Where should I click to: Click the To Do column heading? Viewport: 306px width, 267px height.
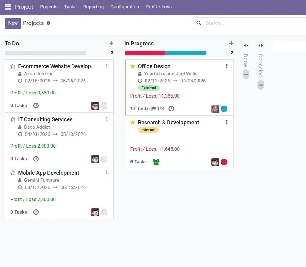pos(12,43)
